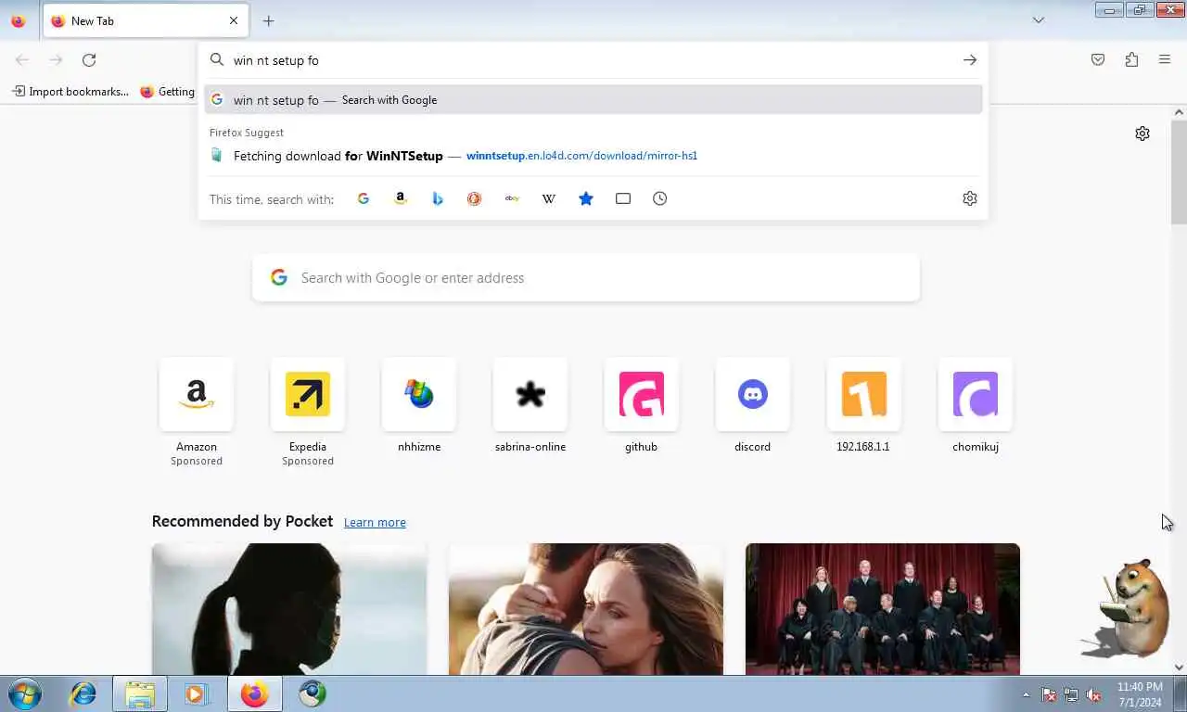Close the New Tab tab
Viewport: 1187px width, 712px height.
(x=234, y=20)
